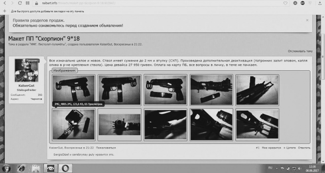The width and height of the screenshot is (325, 173).
Task: Click the plus icon on bookmarks bar
Action: (5, 11)
